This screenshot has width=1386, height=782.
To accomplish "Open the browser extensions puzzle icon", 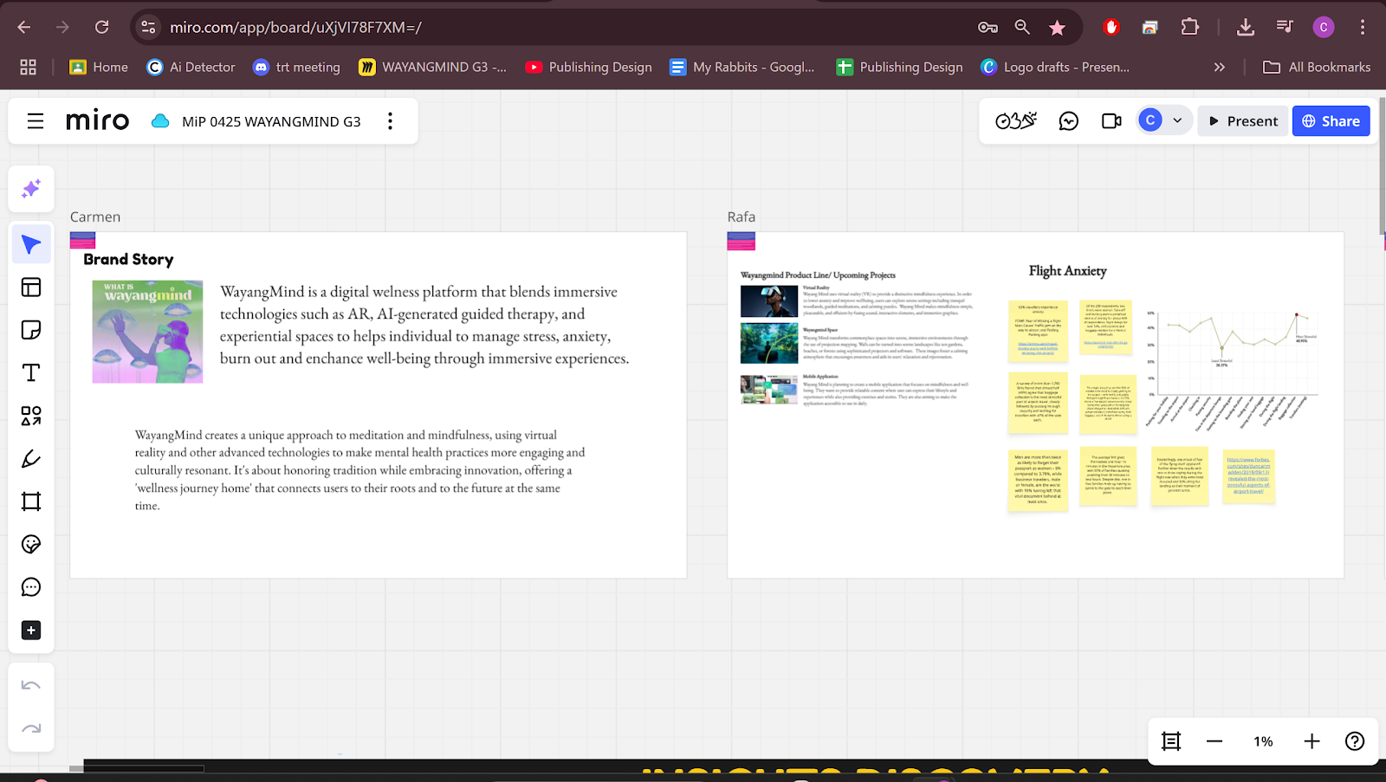I will click(x=1190, y=28).
